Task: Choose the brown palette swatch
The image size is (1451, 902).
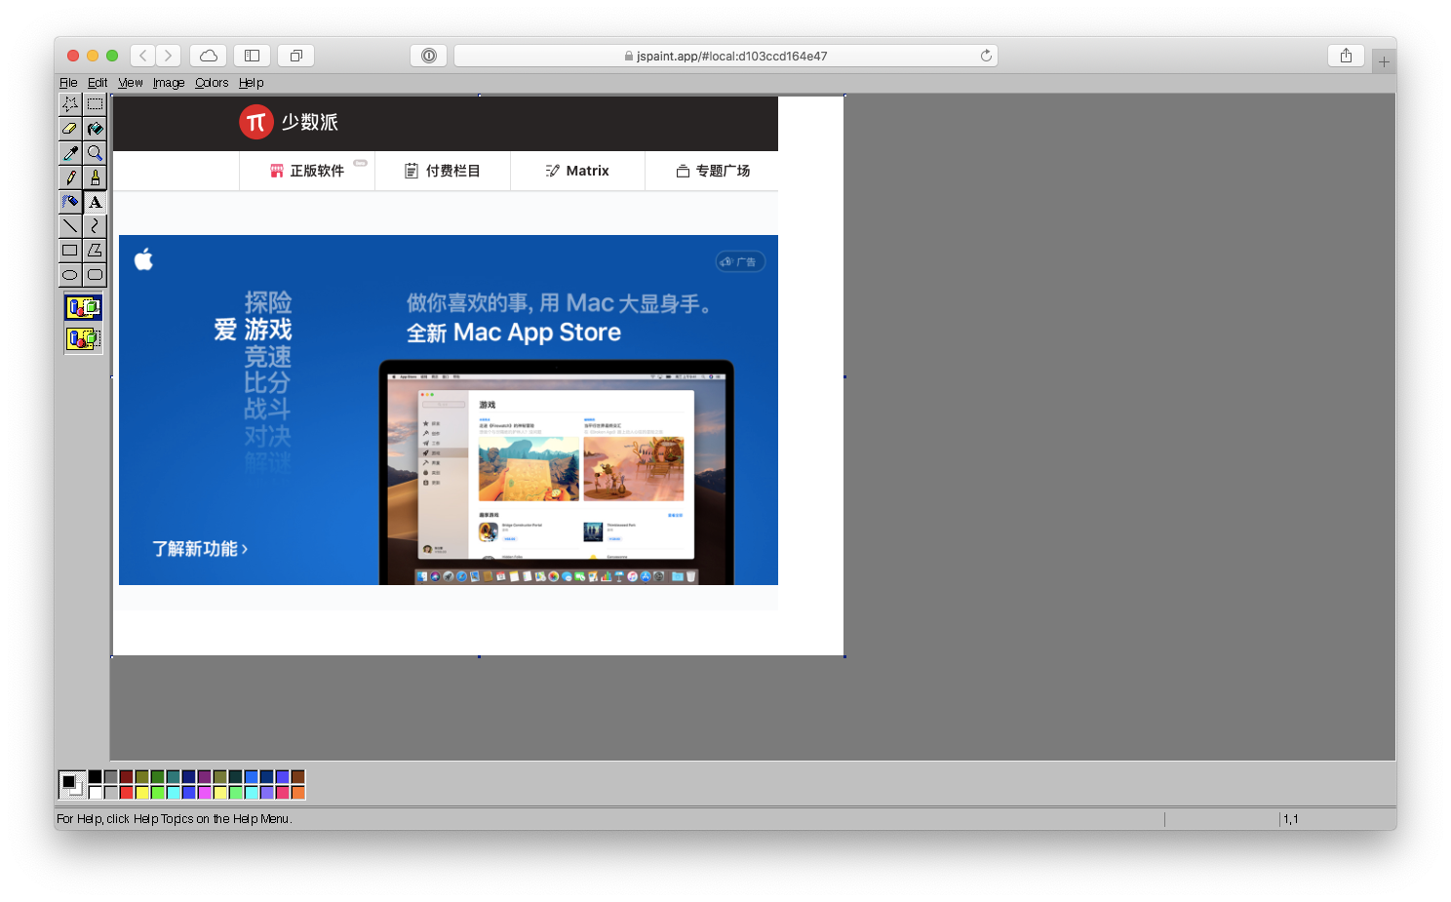Action: pos(298,777)
